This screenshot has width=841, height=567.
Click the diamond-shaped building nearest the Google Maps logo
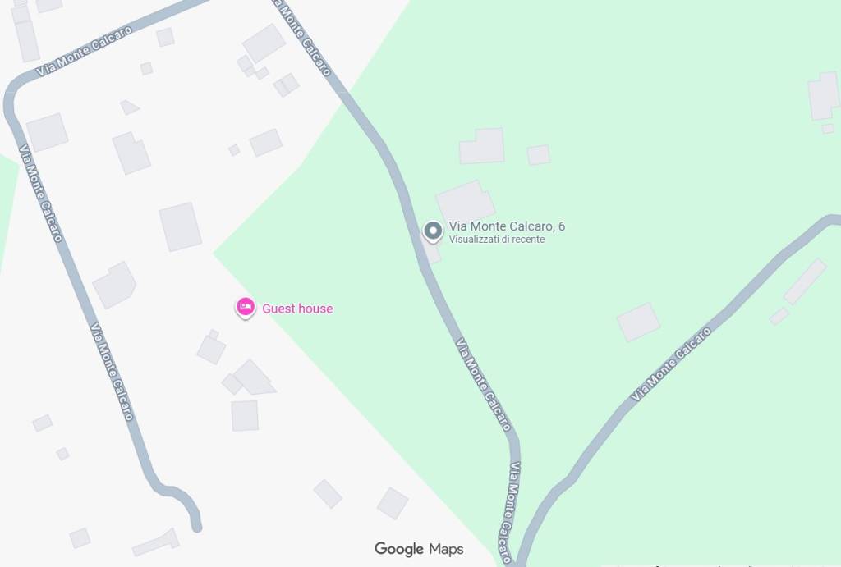[393, 503]
